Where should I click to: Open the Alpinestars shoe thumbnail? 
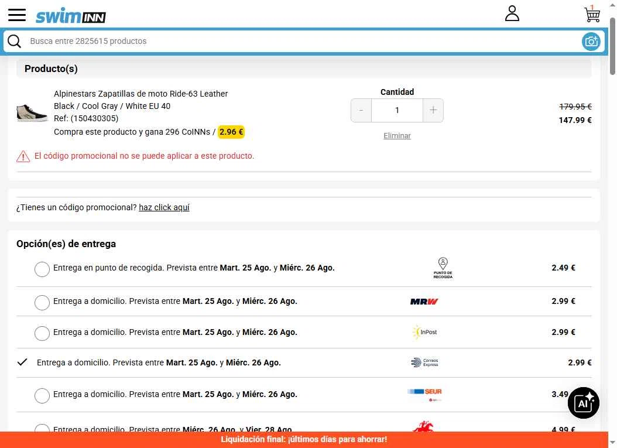[x=32, y=112]
